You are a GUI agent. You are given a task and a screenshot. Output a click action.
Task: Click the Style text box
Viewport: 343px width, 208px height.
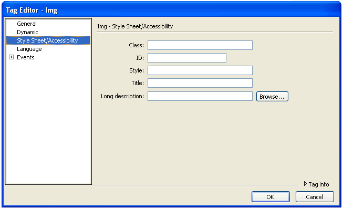tap(200, 70)
